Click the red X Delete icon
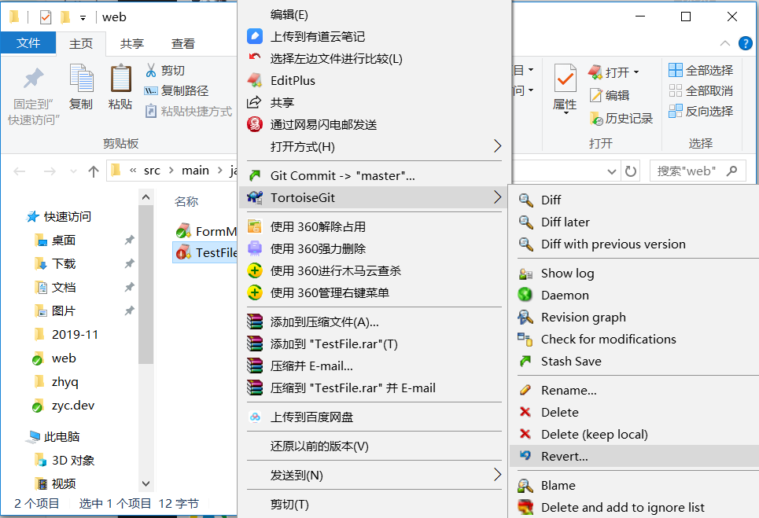Screen dimensions: 759x518 click(525, 412)
